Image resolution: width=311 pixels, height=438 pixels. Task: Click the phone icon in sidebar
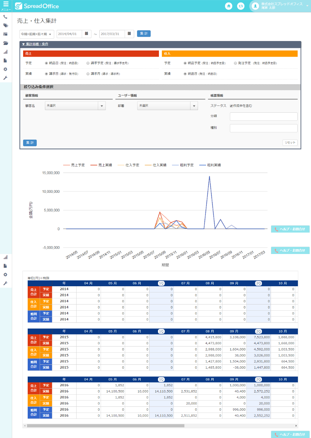coord(5,17)
